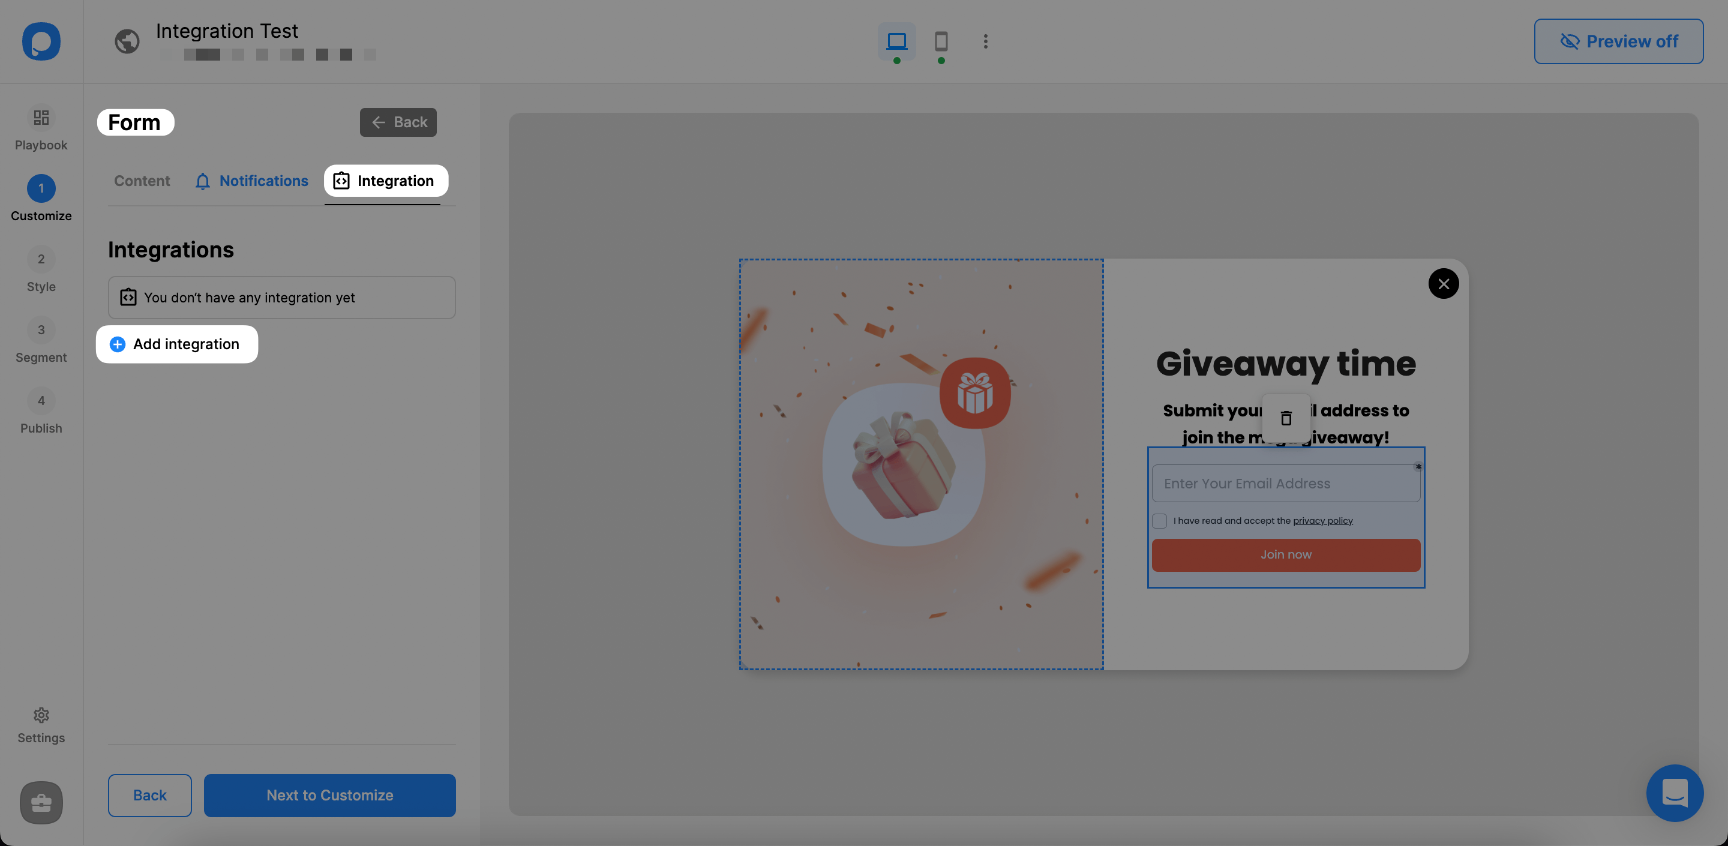Click the three-dot options menu icon

(984, 41)
